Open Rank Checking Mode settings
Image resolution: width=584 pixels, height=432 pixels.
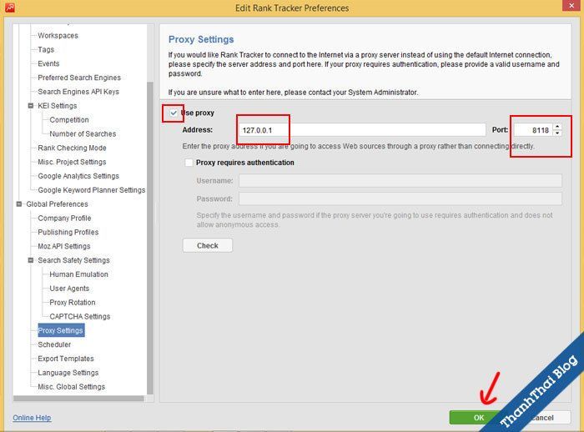click(72, 148)
